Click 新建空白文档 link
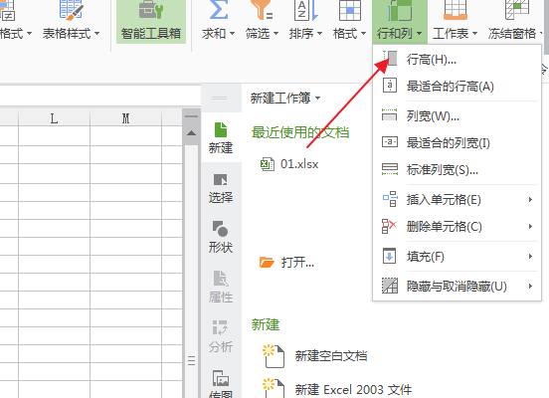The height and width of the screenshot is (398, 549). [x=331, y=356]
